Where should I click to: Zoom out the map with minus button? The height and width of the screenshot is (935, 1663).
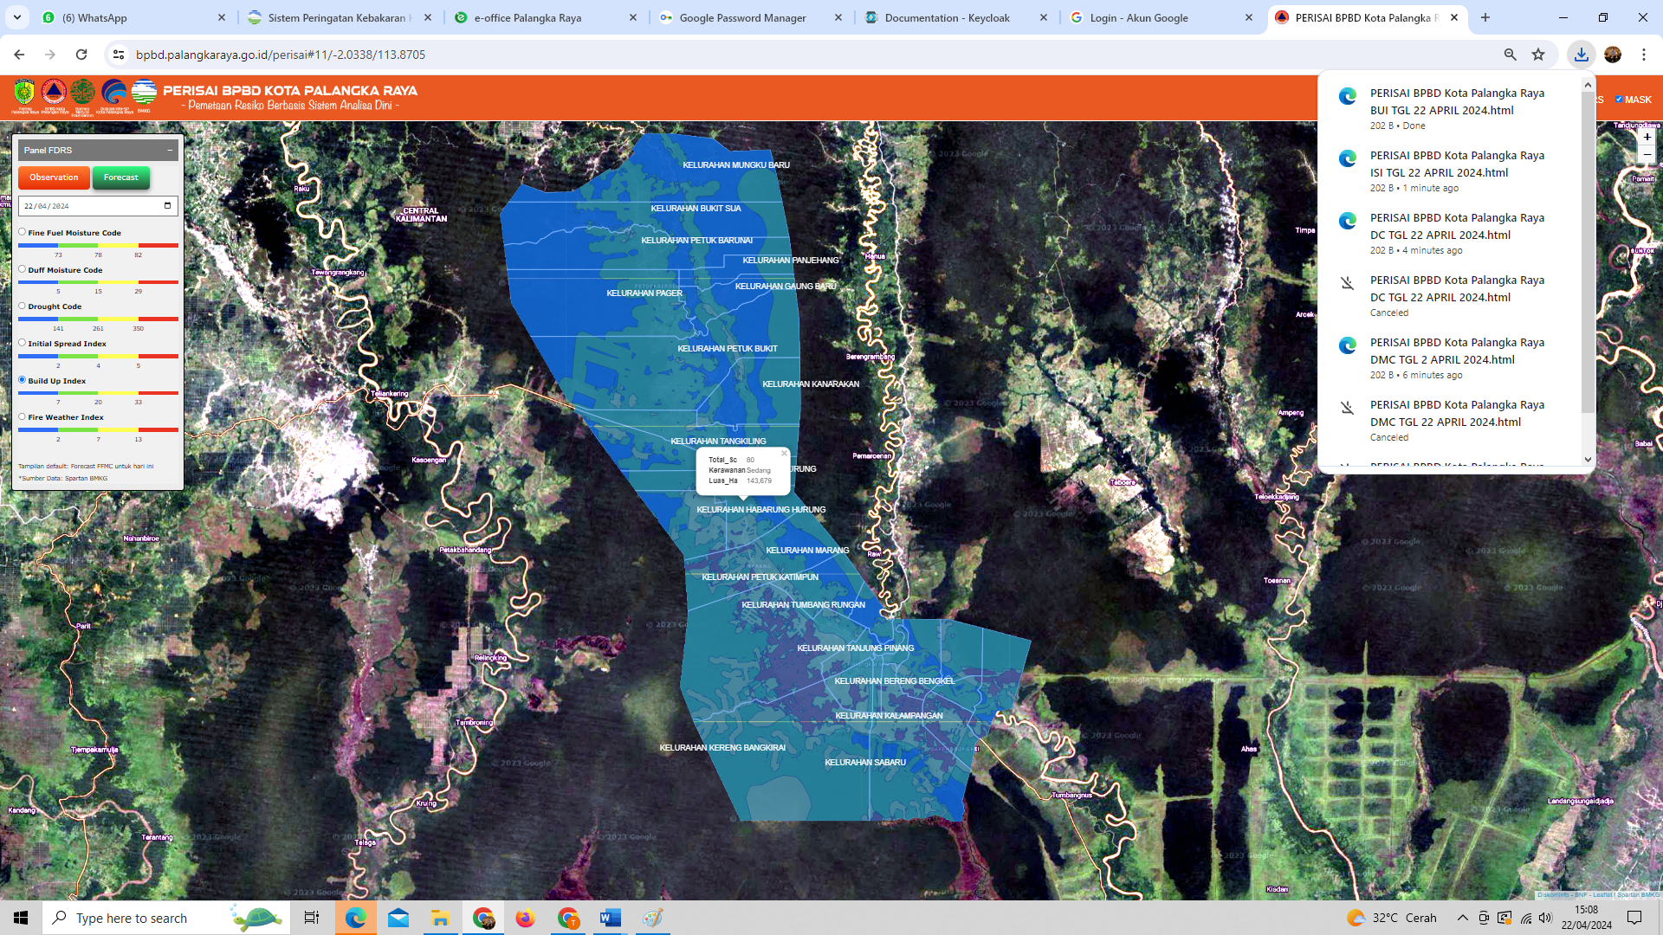(1647, 155)
